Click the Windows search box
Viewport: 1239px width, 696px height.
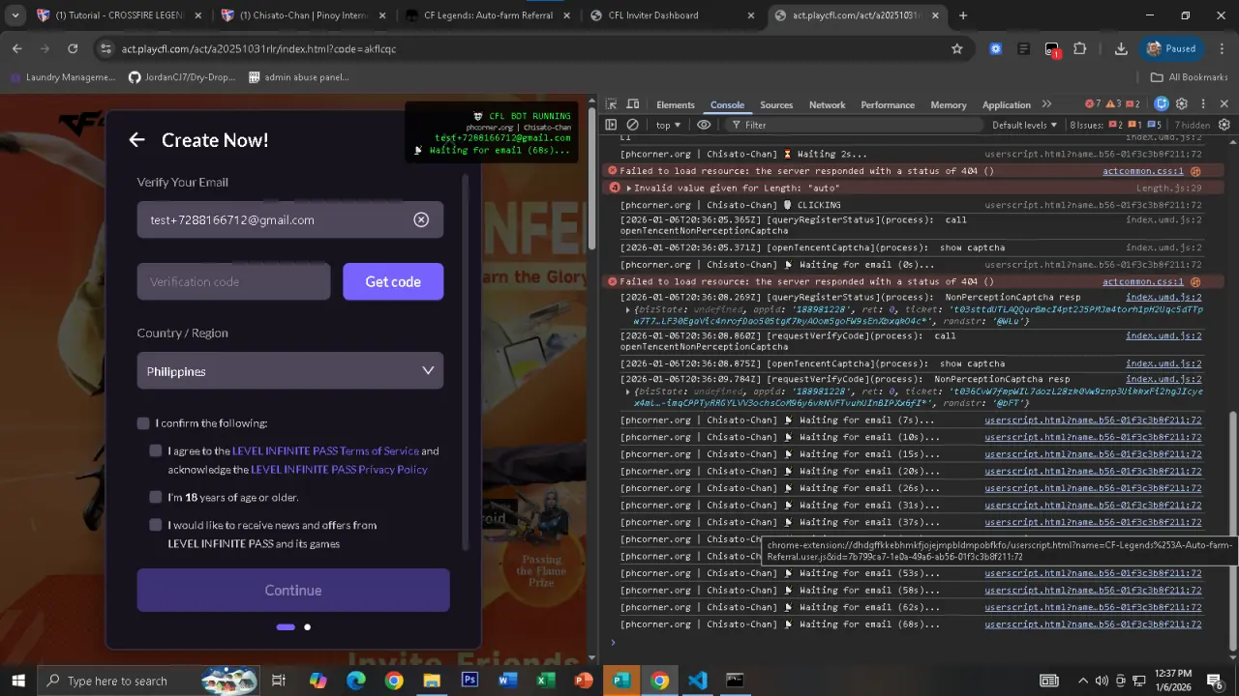point(148,681)
